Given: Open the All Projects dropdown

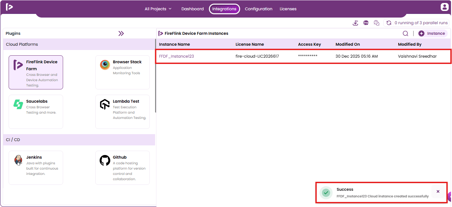Looking at the screenshot, I should 158,9.
